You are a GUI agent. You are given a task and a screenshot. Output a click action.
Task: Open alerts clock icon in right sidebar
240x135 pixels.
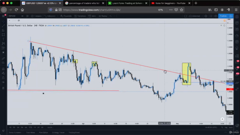pos(237,23)
